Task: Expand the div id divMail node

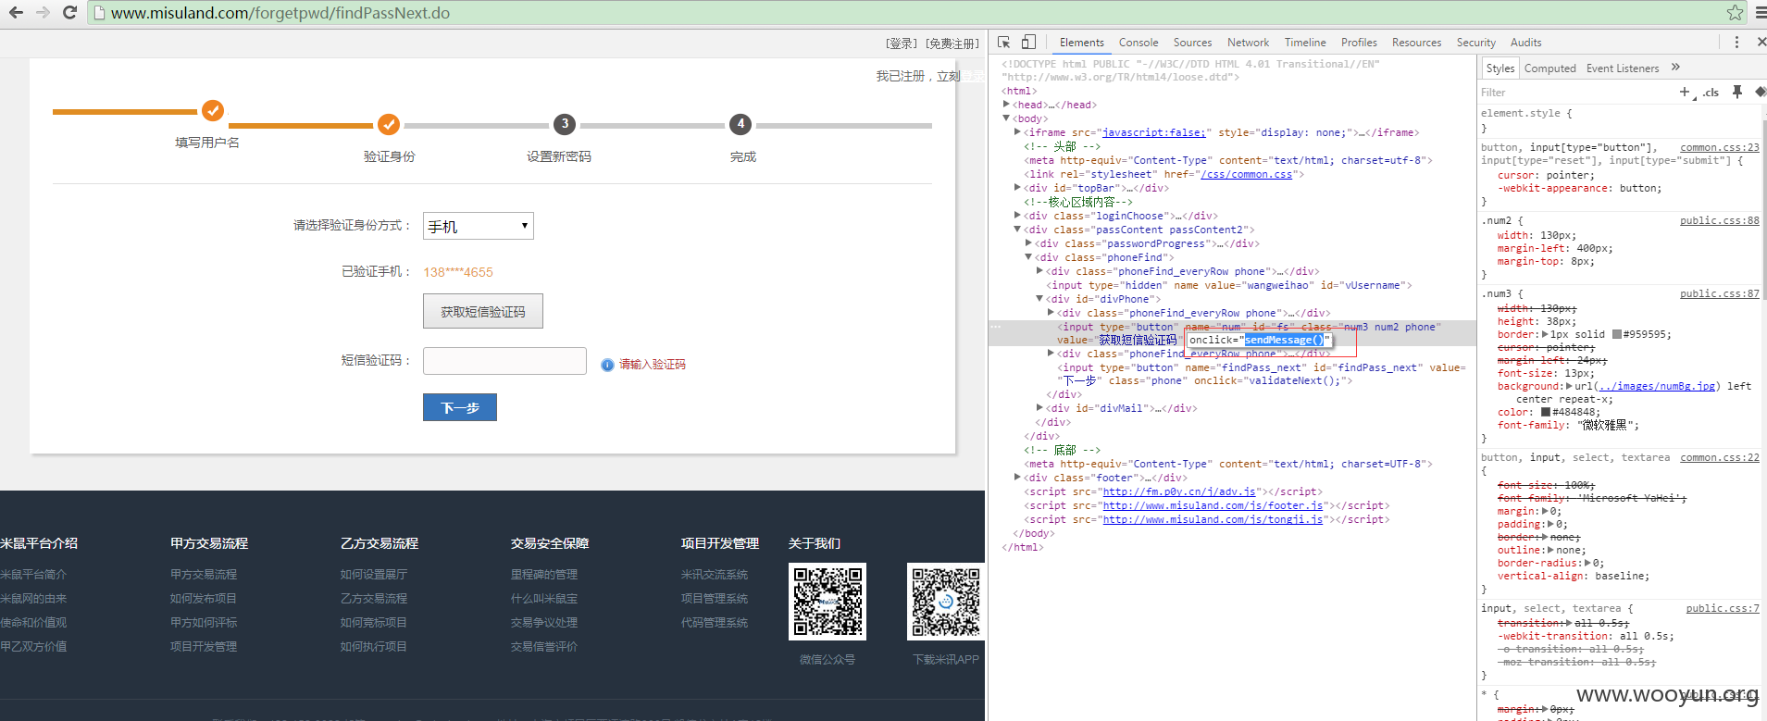Action: point(1039,408)
